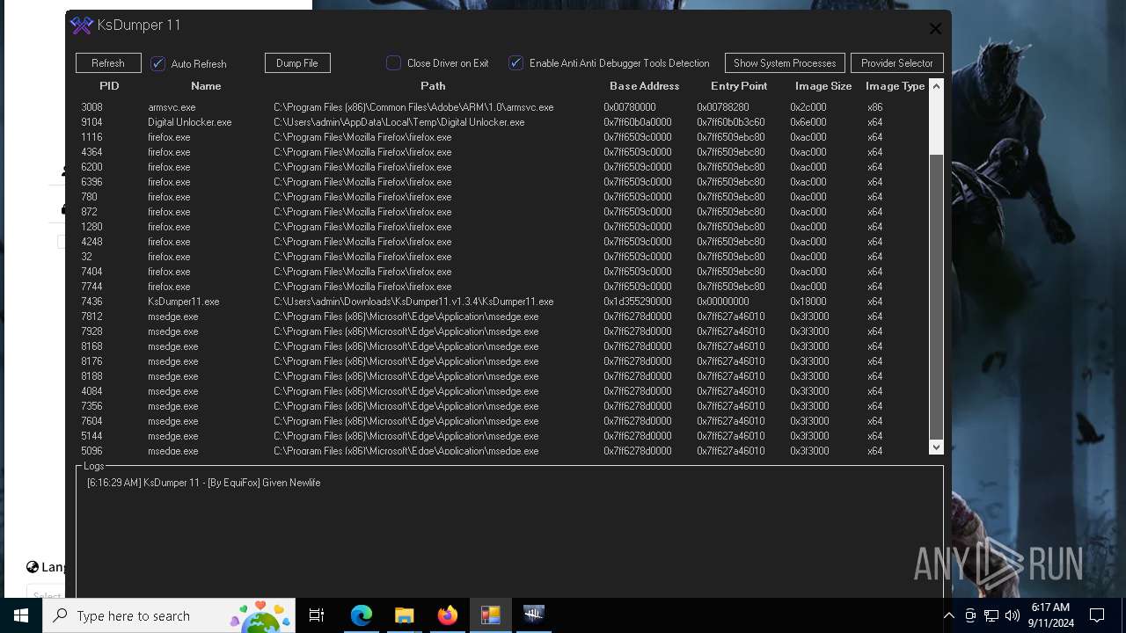This screenshot has width=1126, height=633.
Task: Select msedge.exe with PID 7812
Action: 501,316
